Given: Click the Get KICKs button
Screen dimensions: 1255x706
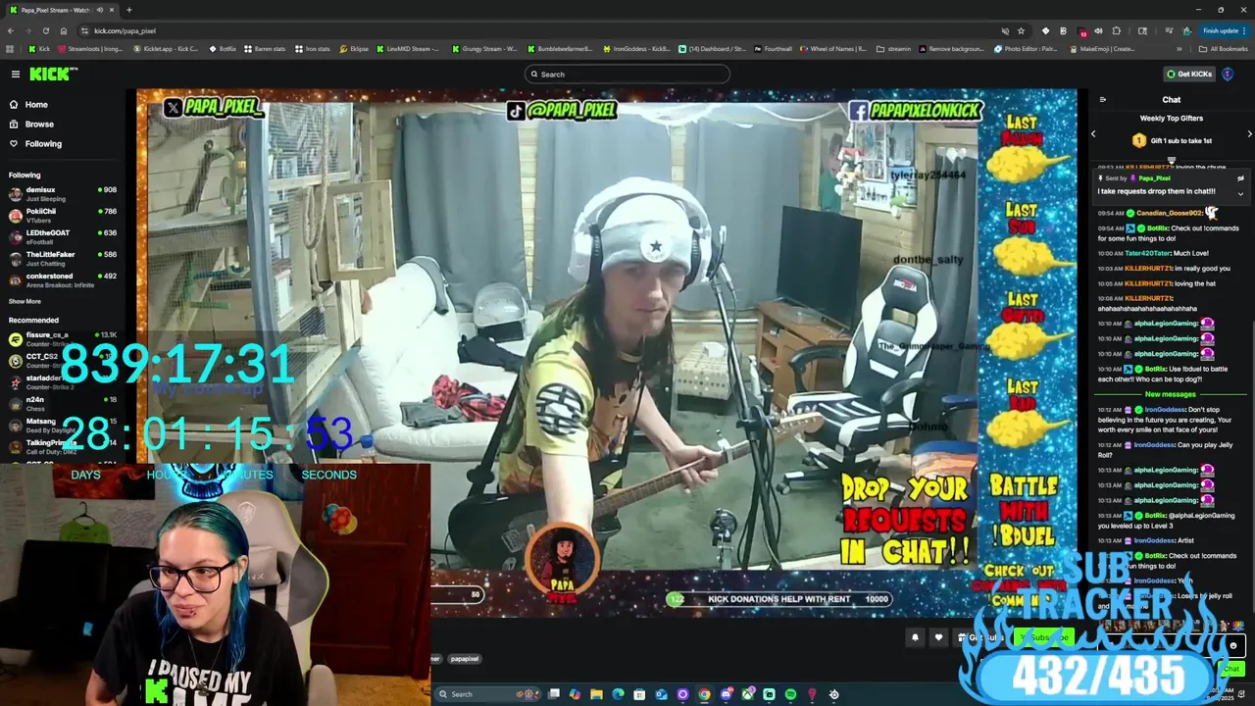Looking at the screenshot, I should coord(1188,74).
